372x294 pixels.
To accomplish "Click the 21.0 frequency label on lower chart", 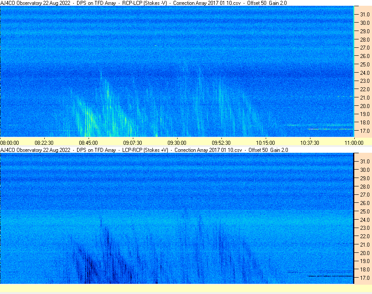I will tap(365, 244).
